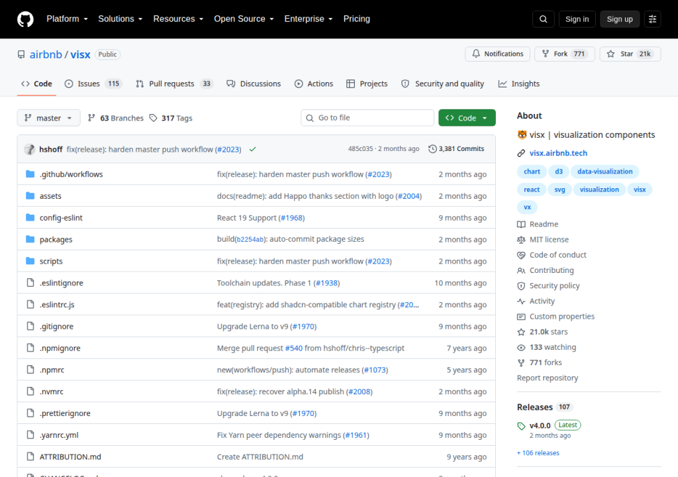Open the visx.airbnb.tech website link
This screenshot has width=678, height=477.
click(558, 153)
